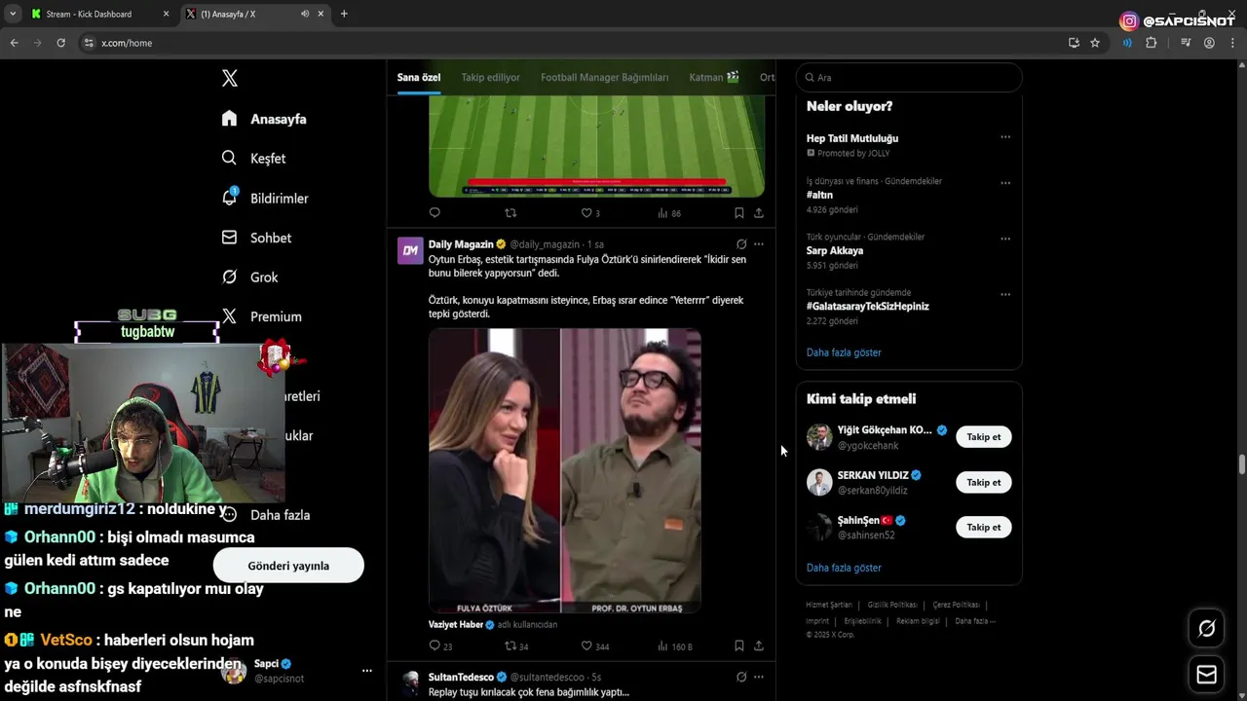Click Daha fazla göster under trends
This screenshot has height=701, width=1247.
pos(844,352)
